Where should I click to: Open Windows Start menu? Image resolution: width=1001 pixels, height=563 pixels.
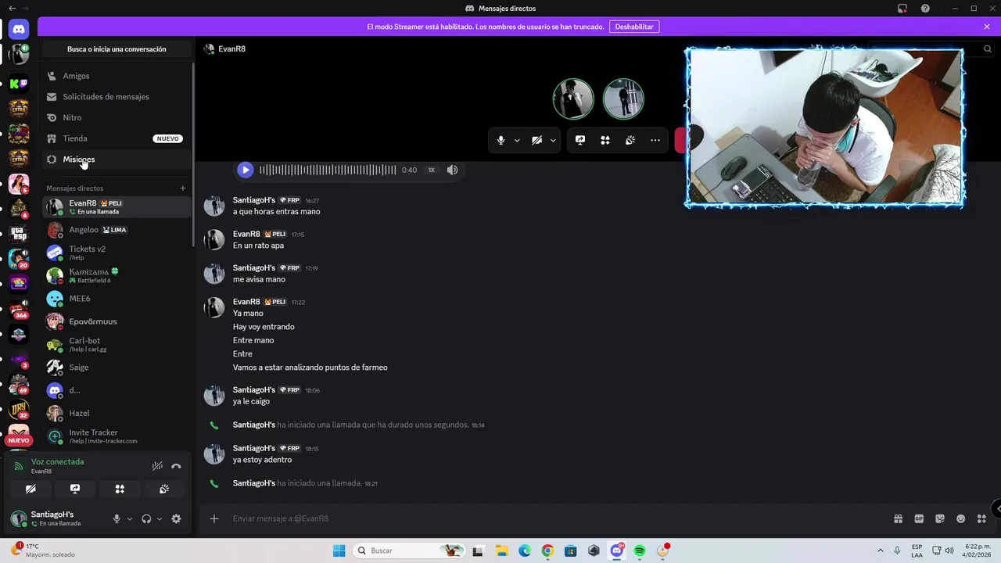click(339, 550)
